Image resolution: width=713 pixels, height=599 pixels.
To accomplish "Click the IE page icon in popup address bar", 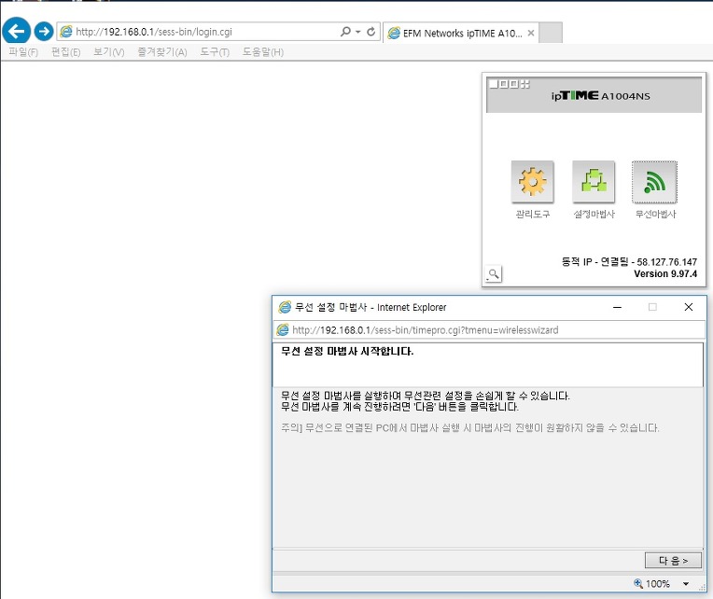I will tap(283, 330).
